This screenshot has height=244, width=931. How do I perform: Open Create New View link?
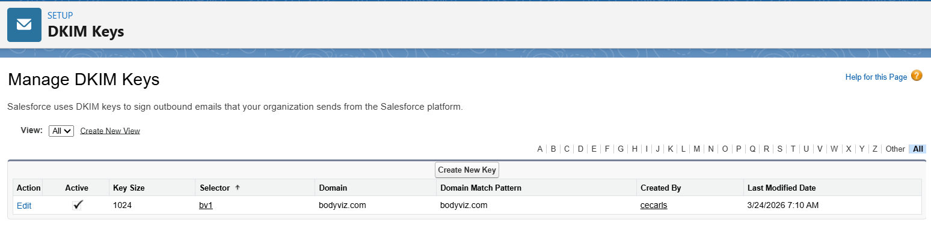pyautogui.click(x=110, y=131)
